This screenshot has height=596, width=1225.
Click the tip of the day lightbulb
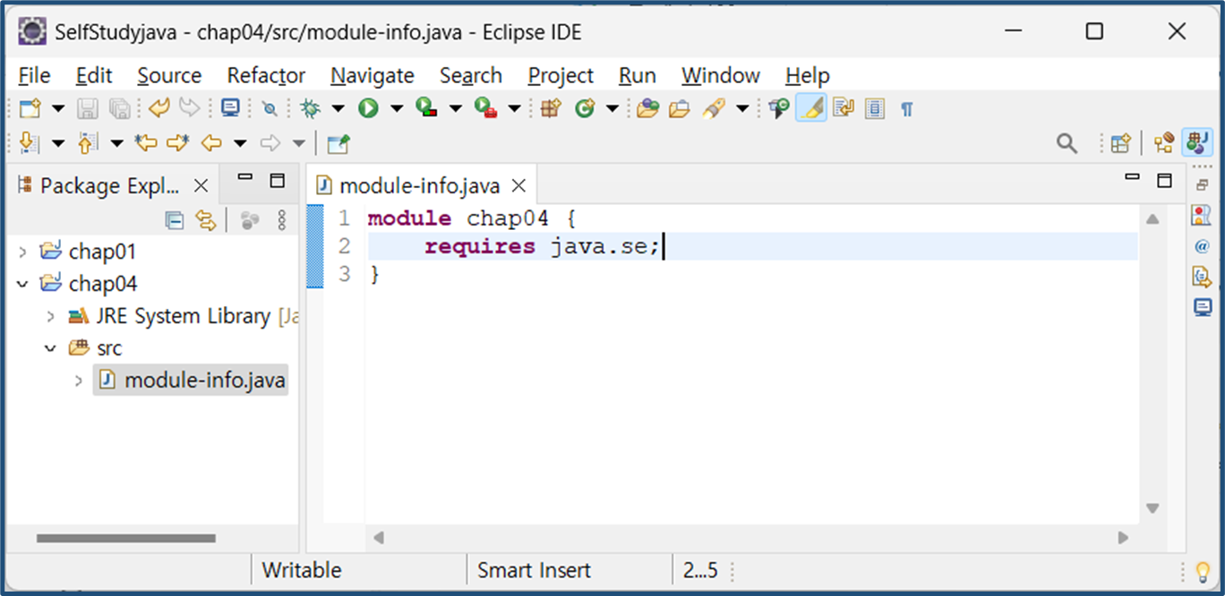tap(1203, 571)
